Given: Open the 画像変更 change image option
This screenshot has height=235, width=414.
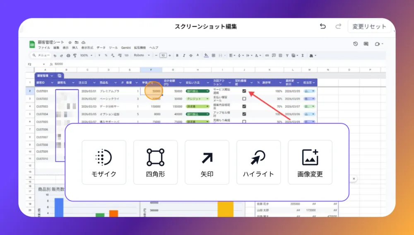Looking at the screenshot, I should (310, 162).
